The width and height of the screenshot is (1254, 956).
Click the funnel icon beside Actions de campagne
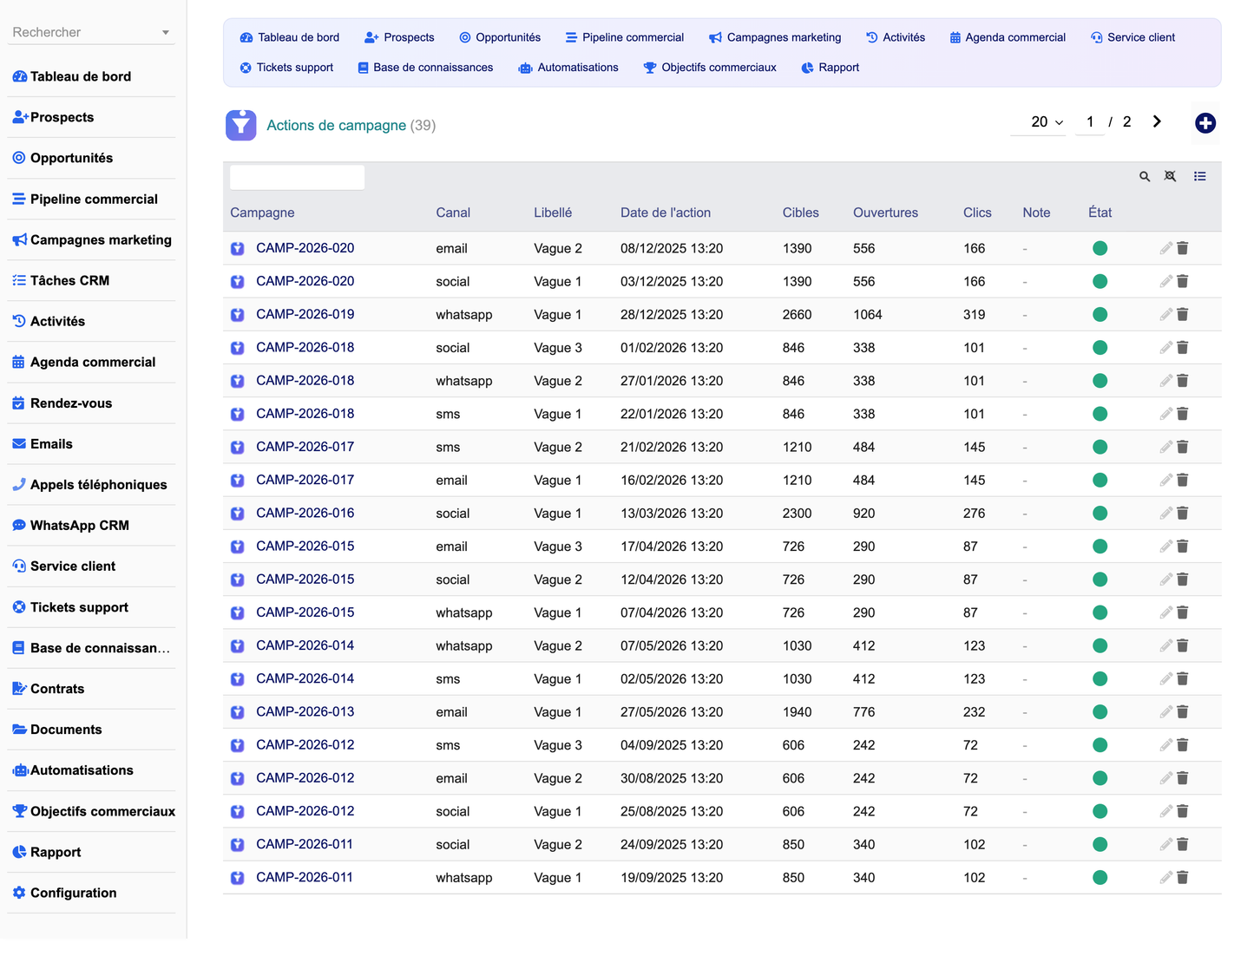[x=241, y=125]
